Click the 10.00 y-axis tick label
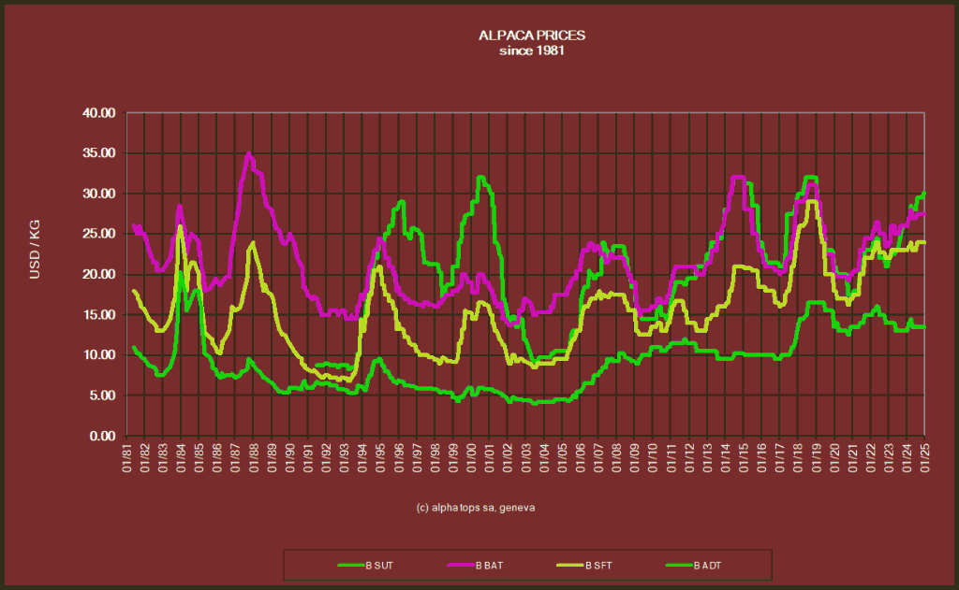The image size is (959, 590). (x=98, y=355)
